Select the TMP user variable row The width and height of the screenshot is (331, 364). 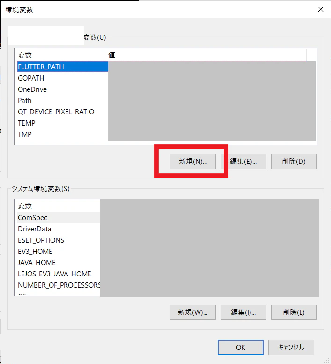pyautogui.click(x=62, y=134)
